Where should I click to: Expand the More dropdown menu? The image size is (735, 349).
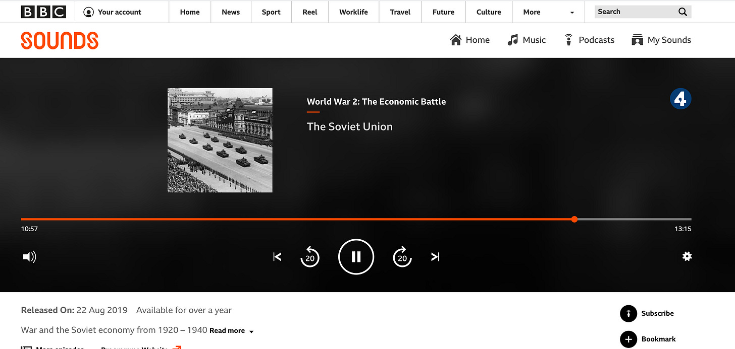pos(548,12)
